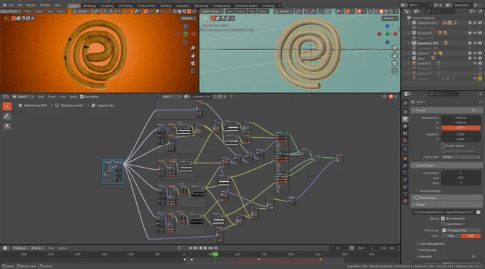Uncheck the File Extensions checkbox

443,218
